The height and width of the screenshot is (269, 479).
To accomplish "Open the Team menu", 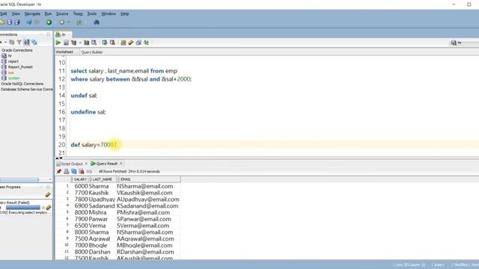I will click(x=78, y=13).
